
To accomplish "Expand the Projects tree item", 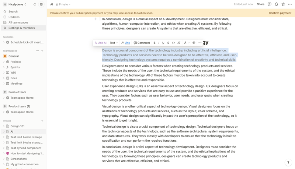I will 4,62.
